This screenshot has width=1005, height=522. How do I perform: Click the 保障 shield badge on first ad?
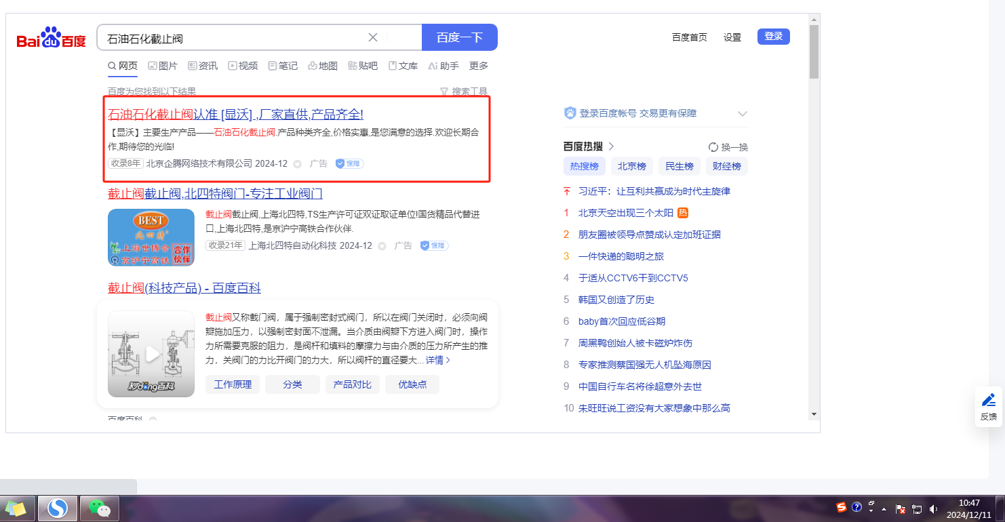350,163
